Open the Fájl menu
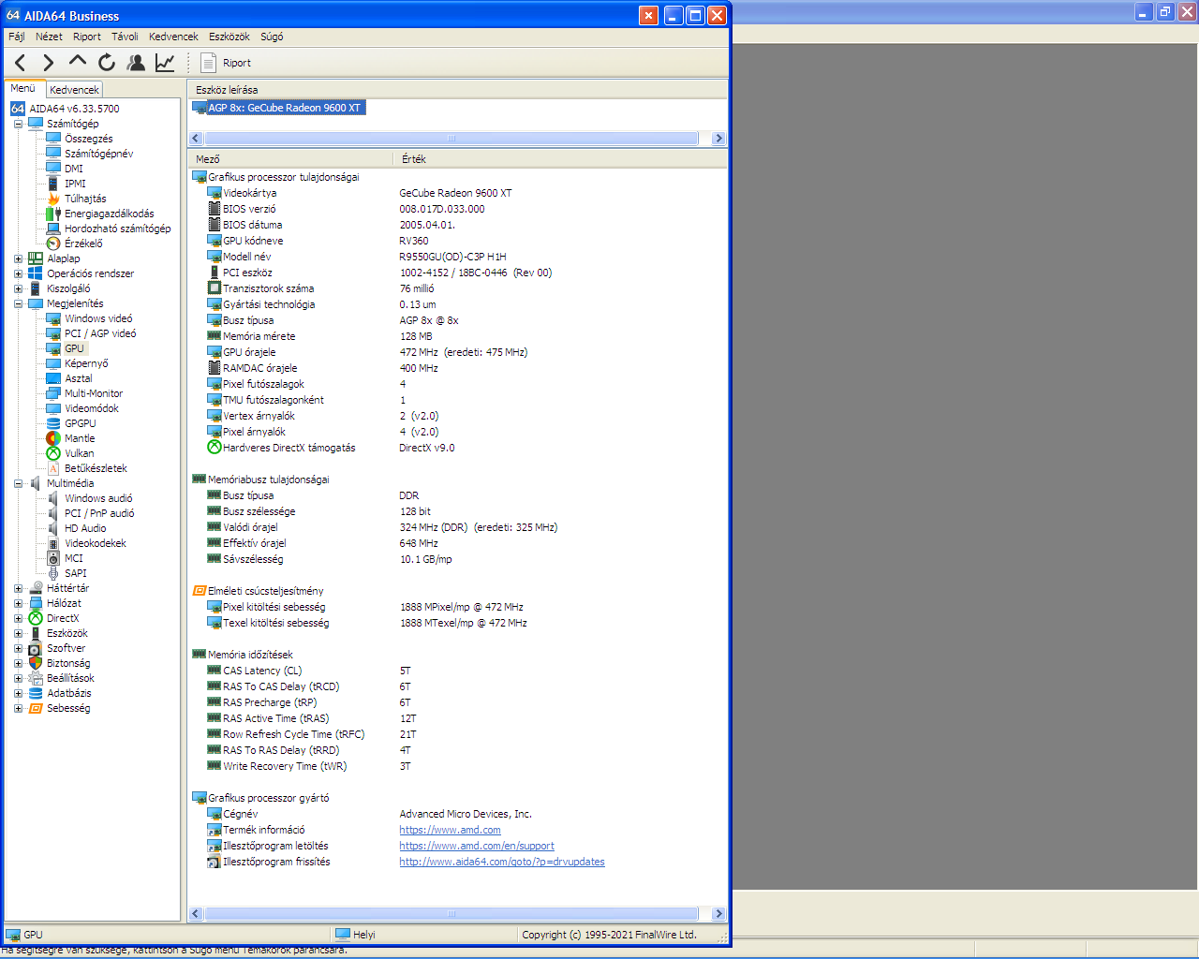 [17, 37]
